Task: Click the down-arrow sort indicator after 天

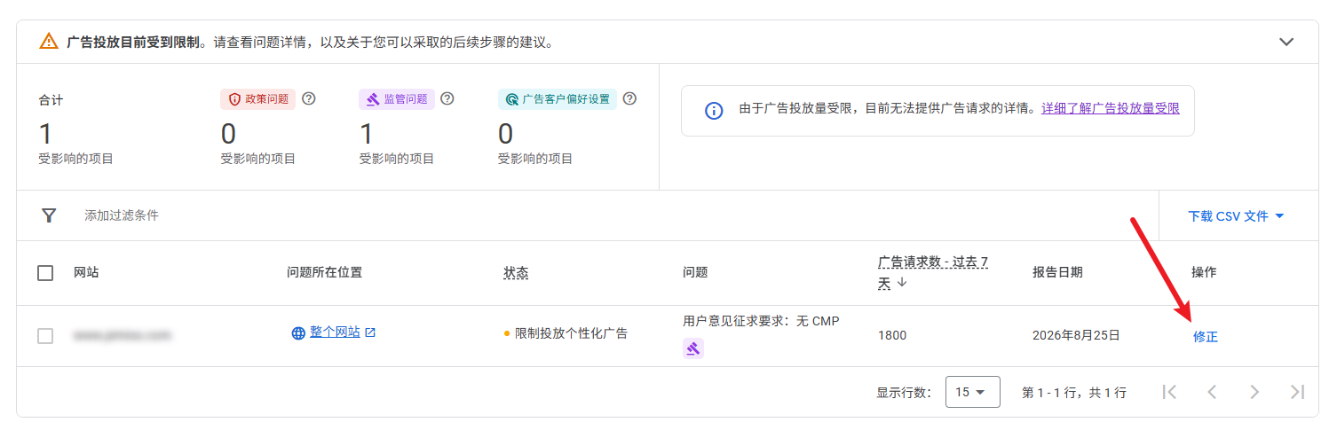Action: [902, 283]
